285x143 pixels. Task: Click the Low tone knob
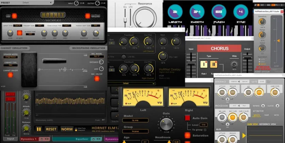pos(44,33)
